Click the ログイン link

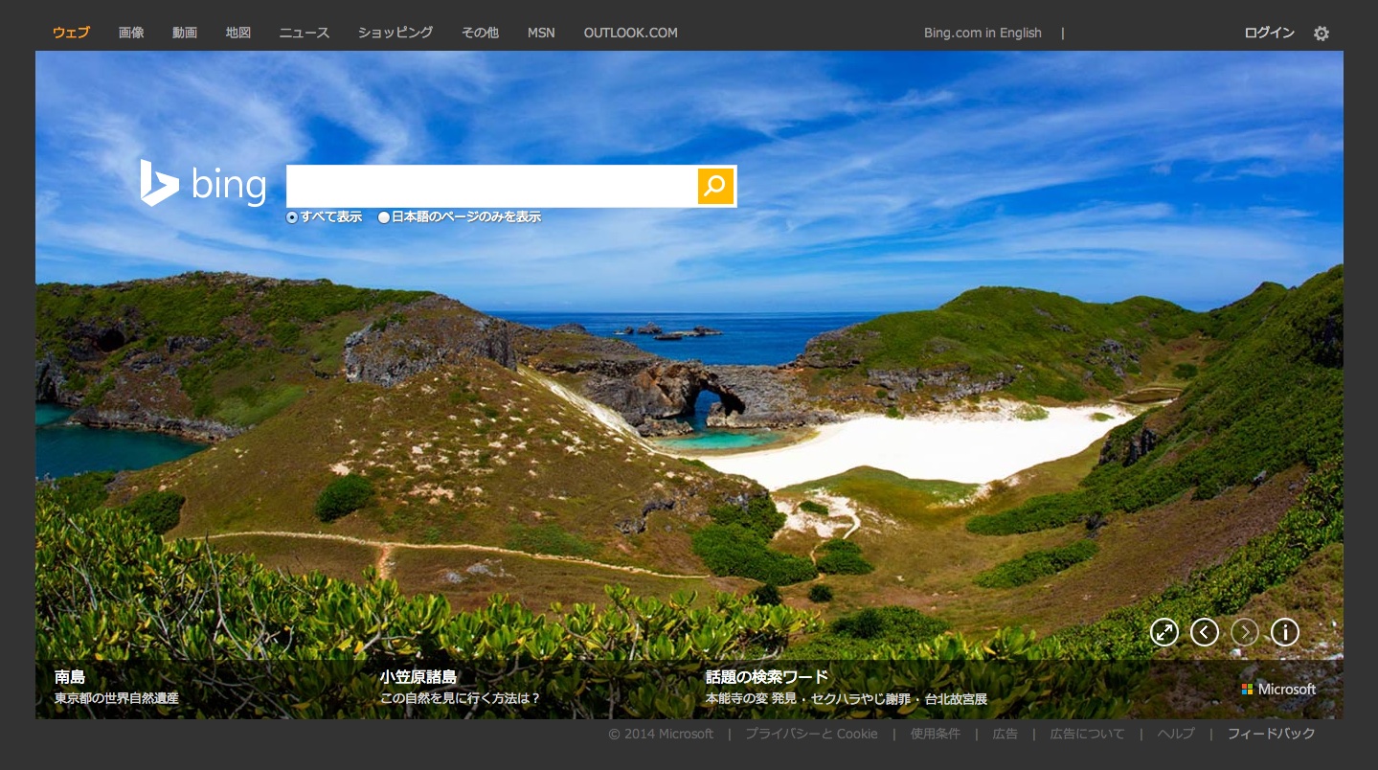(x=1269, y=33)
